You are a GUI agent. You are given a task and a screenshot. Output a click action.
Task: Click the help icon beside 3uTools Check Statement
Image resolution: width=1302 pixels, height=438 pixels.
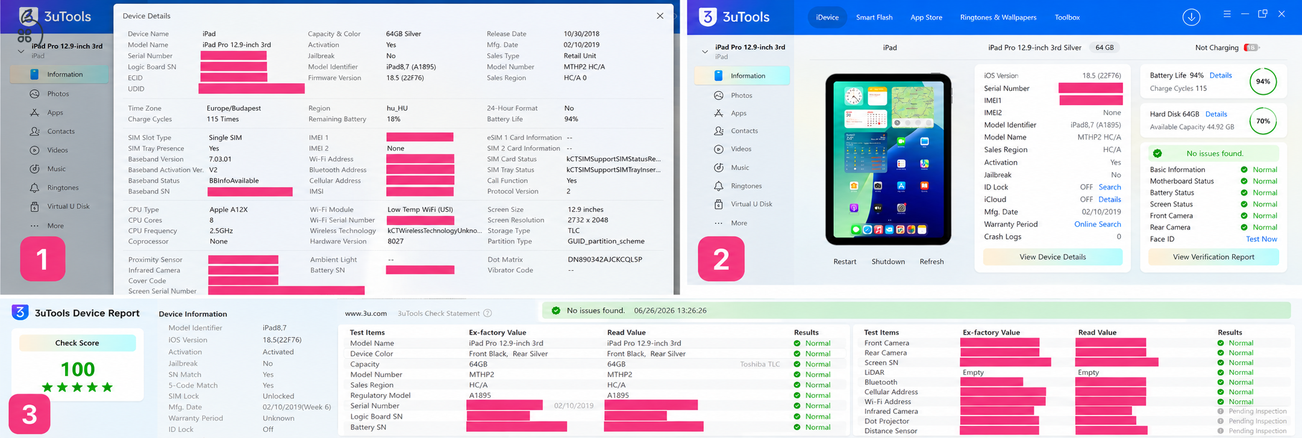click(487, 313)
